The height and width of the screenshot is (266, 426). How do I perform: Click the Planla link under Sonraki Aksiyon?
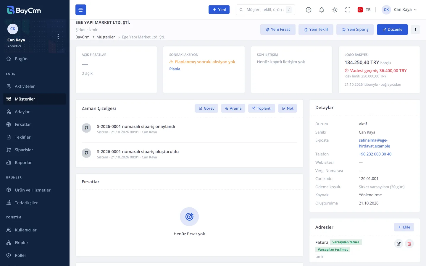pyautogui.click(x=175, y=69)
